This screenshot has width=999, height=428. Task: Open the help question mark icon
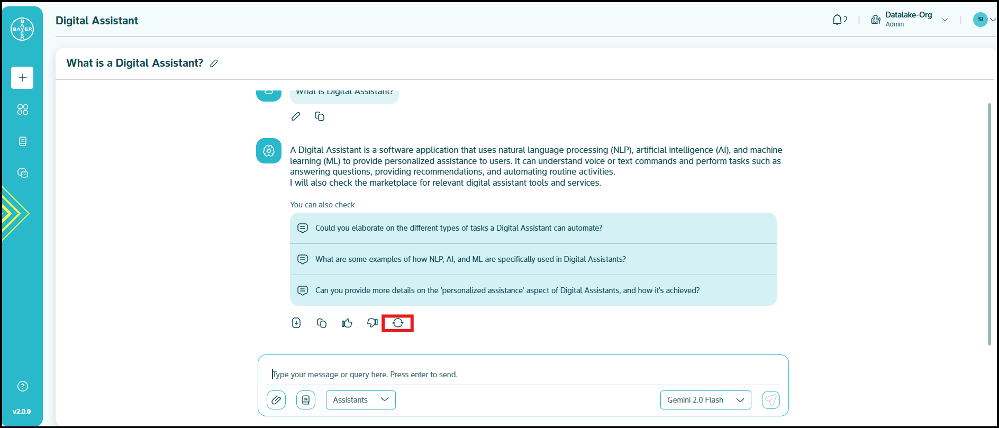click(x=22, y=386)
